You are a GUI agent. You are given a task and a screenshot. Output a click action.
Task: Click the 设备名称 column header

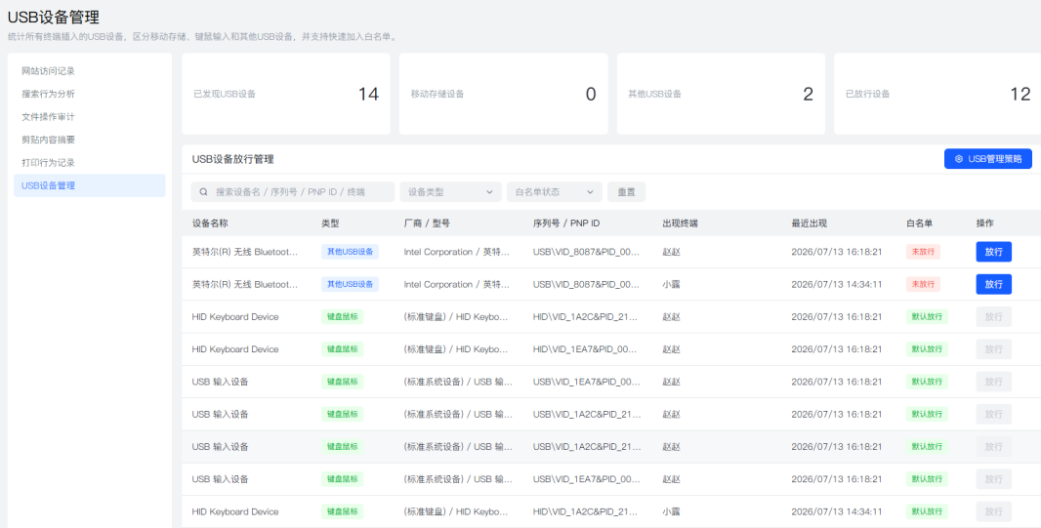click(210, 223)
